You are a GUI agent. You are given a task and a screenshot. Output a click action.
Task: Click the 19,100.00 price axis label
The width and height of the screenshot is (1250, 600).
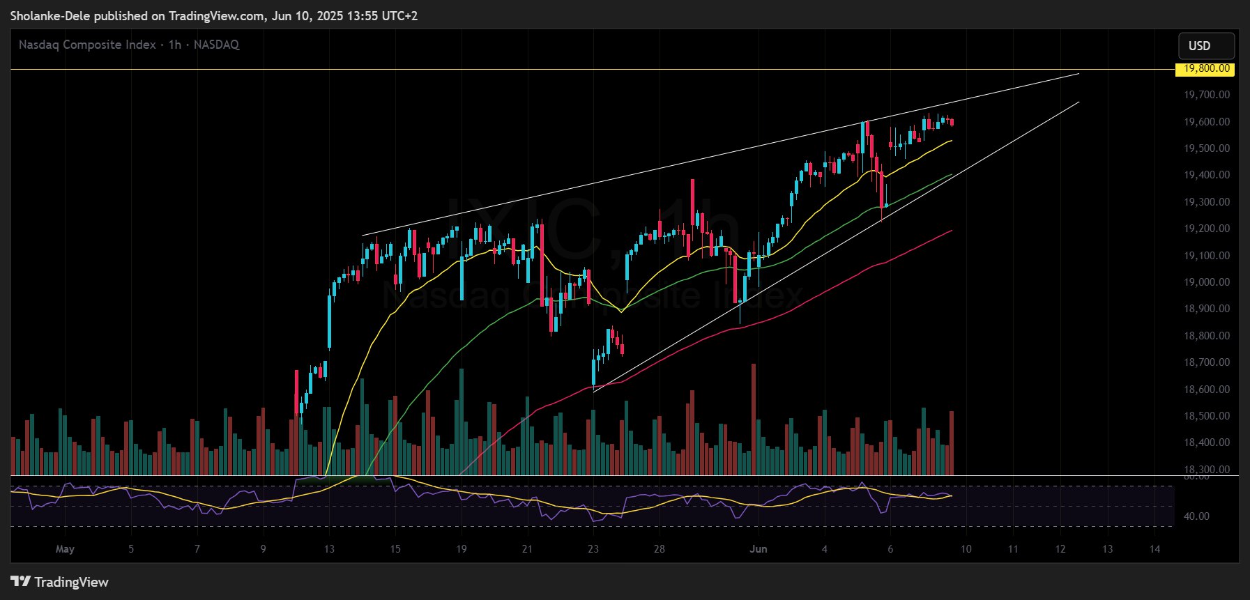pyautogui.click(x=1207, y=256)
